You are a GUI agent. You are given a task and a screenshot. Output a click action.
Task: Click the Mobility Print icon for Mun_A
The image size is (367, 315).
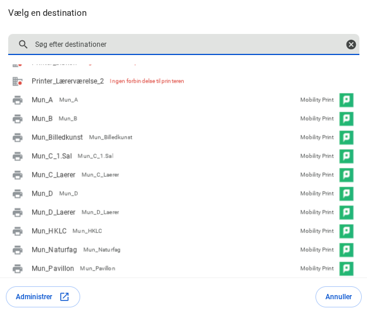[x=346, y=100]
